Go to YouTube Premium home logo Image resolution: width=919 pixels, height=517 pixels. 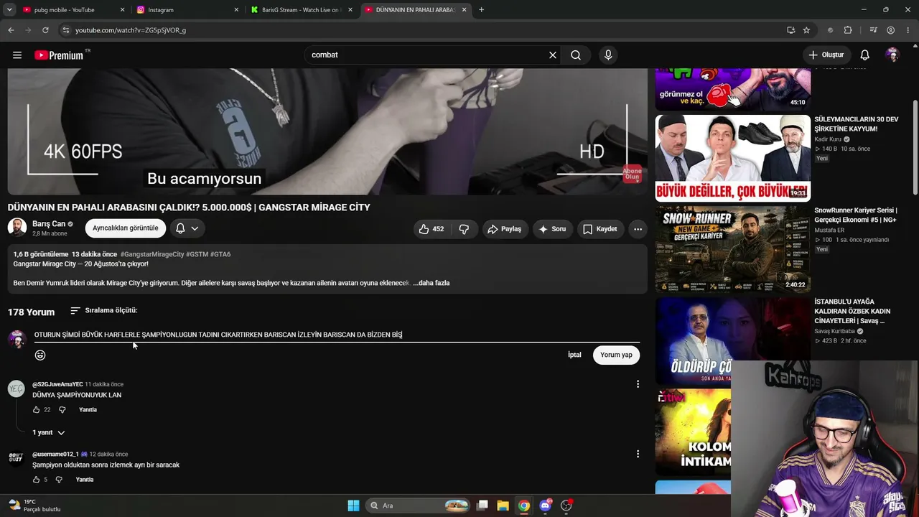[59, 55]
